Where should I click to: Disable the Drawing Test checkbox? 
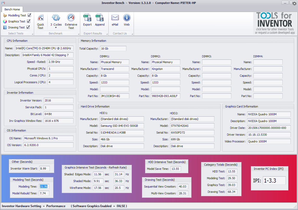[x=28, y=27]
